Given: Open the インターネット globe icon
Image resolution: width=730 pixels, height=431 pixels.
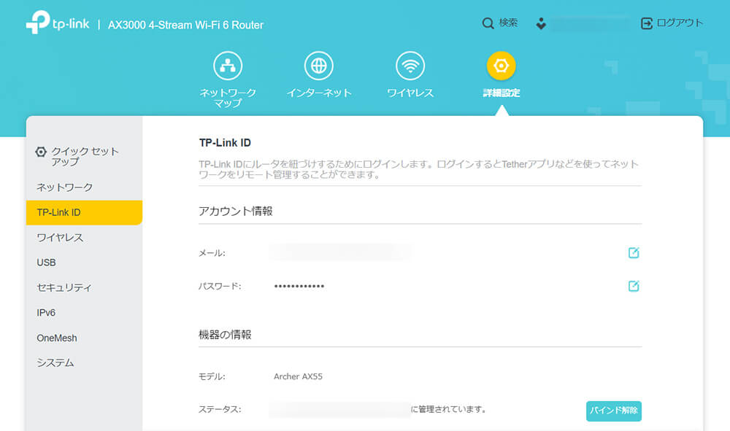Looking at the screenshot, I should [x=319, y=66].
